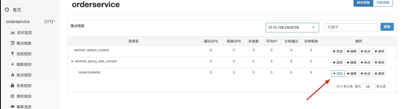Click the flame icon for 热点规则

click(x=13, y=75)
